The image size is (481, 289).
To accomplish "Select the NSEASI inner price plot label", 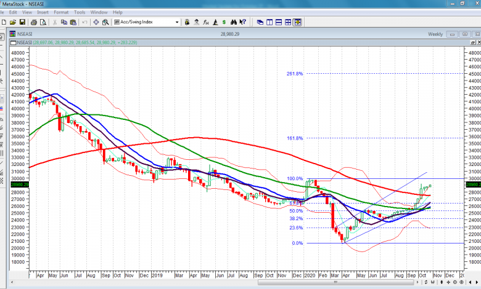I will tap(25, 42).
